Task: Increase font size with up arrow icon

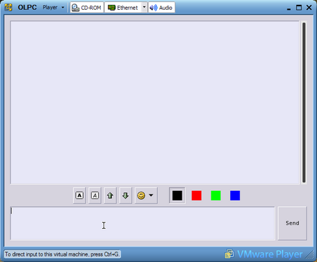Action: tap(110, 195)
